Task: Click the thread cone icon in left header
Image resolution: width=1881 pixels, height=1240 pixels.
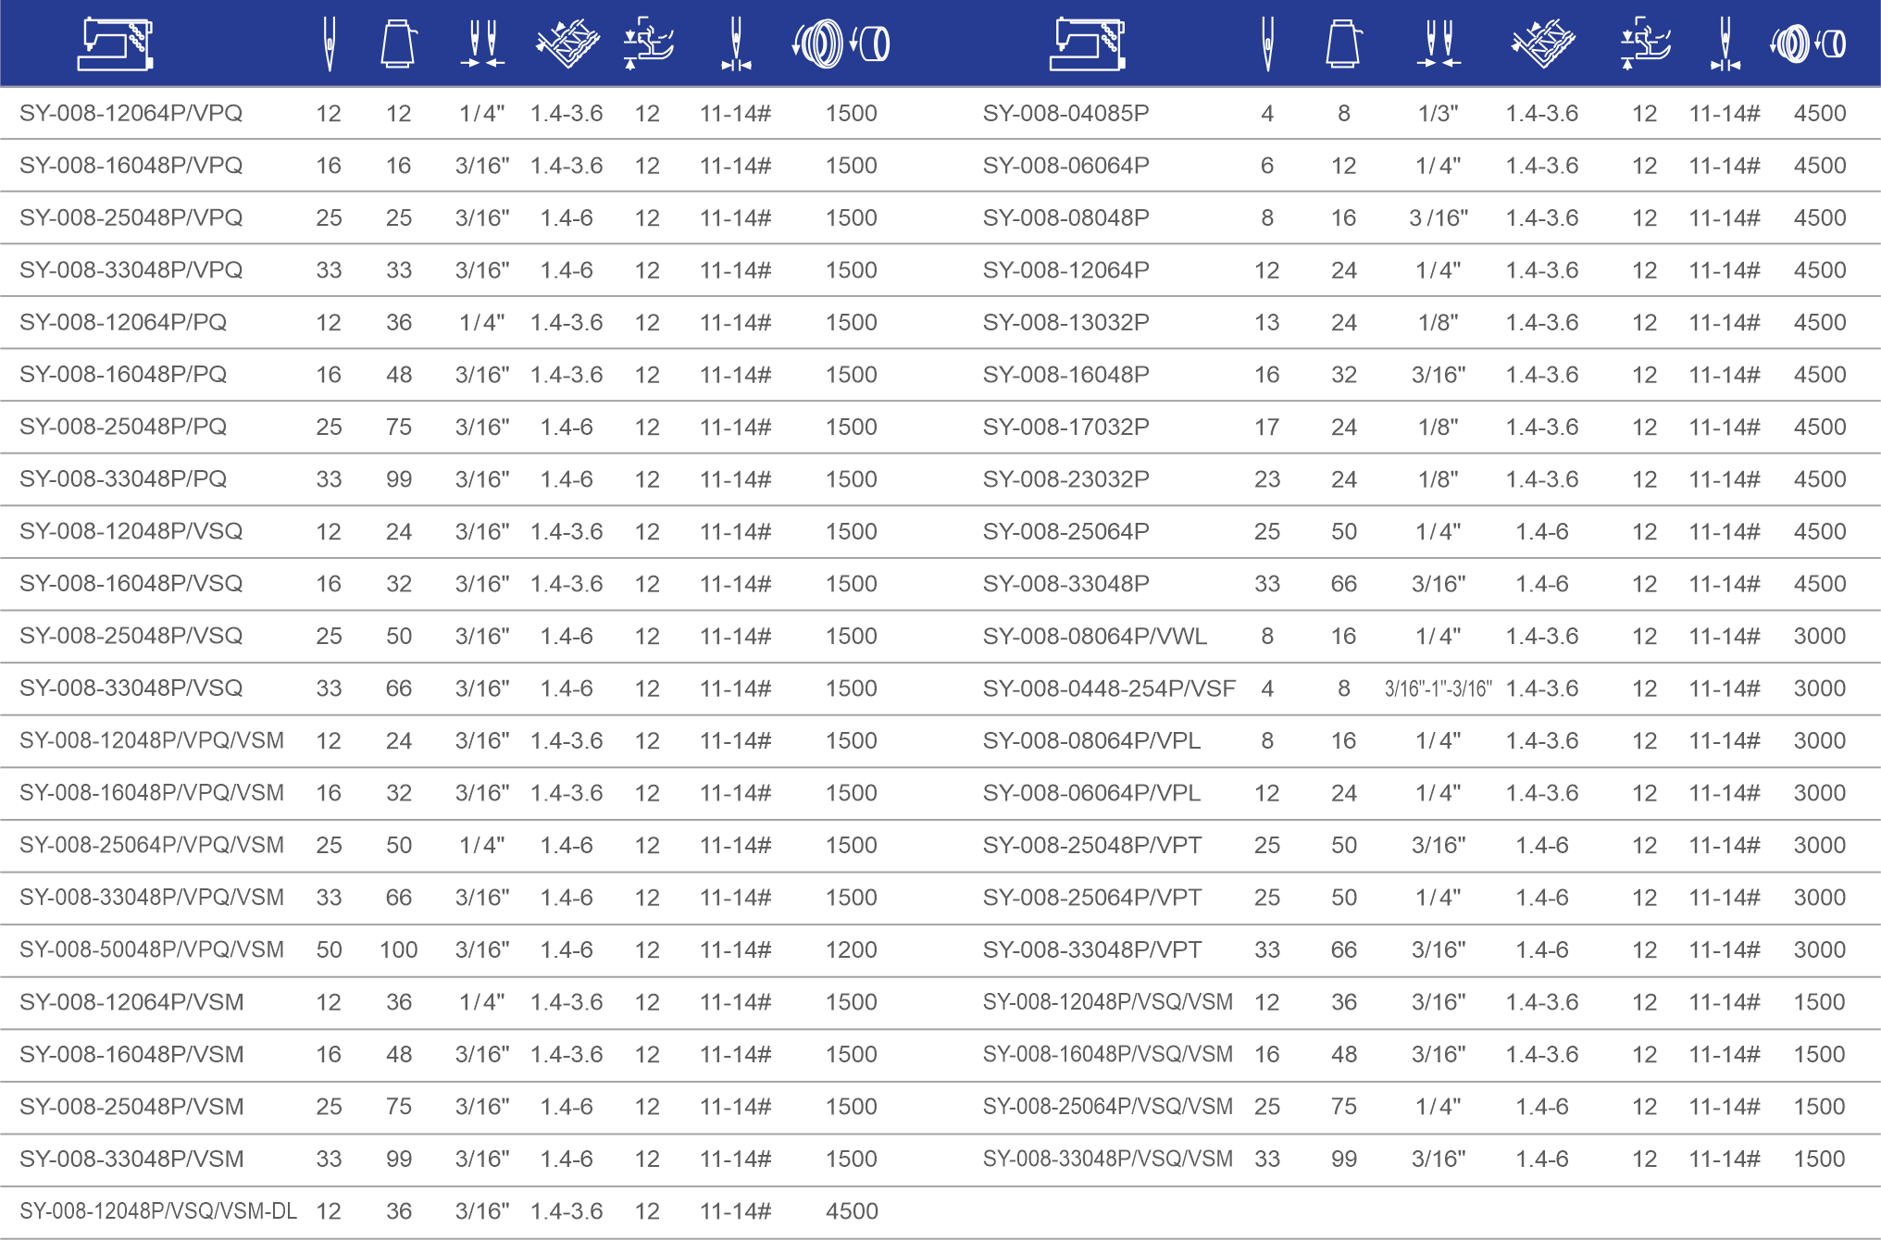Action: click(x=398, y=43)
